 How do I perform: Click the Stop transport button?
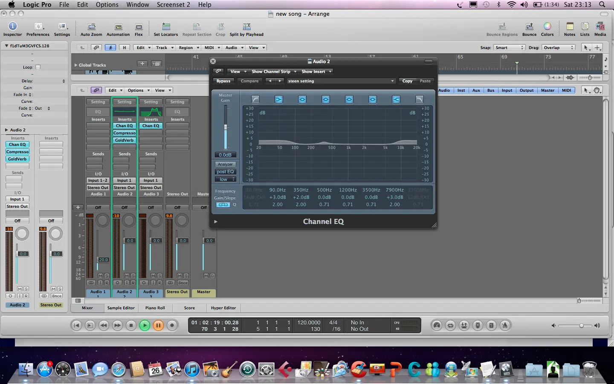click(131, 326)
